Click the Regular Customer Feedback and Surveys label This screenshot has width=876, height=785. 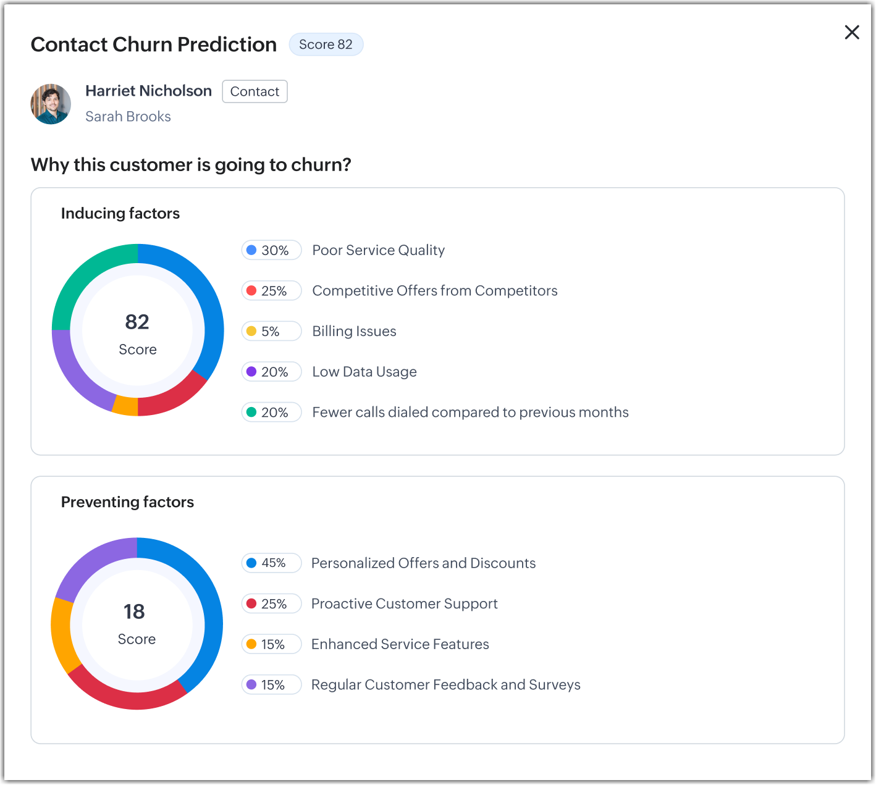(x=445, y=685)
